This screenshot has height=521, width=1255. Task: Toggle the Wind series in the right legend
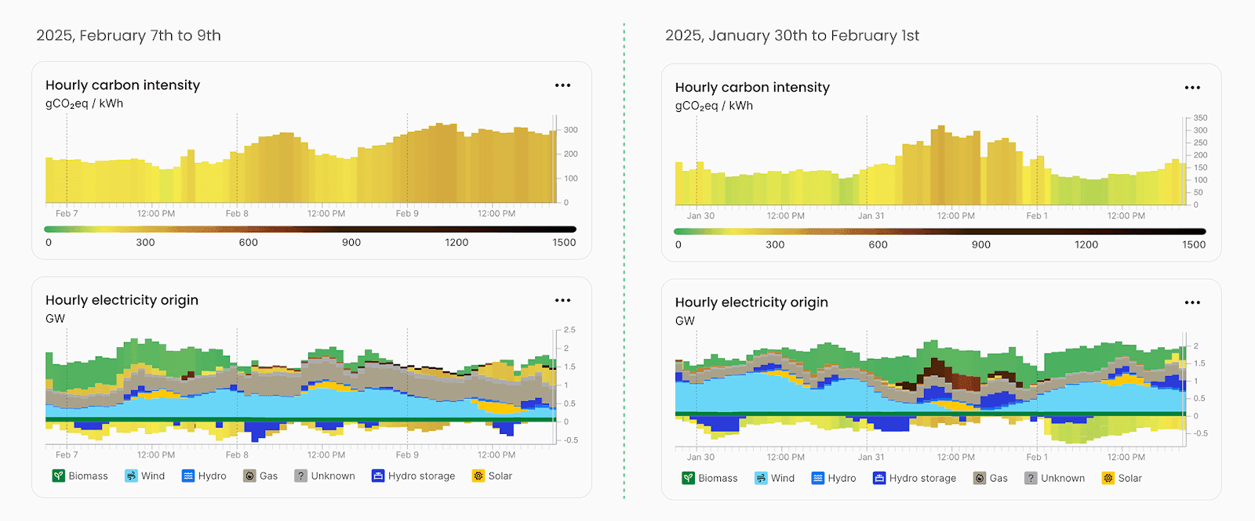759,478
